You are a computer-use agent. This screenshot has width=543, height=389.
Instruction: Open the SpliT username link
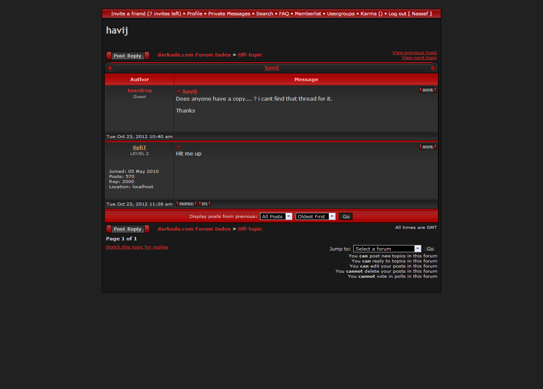pos(140,147)
